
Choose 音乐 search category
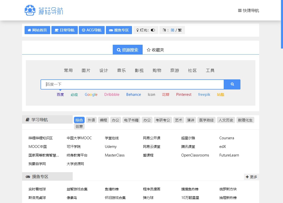point(121,71)
